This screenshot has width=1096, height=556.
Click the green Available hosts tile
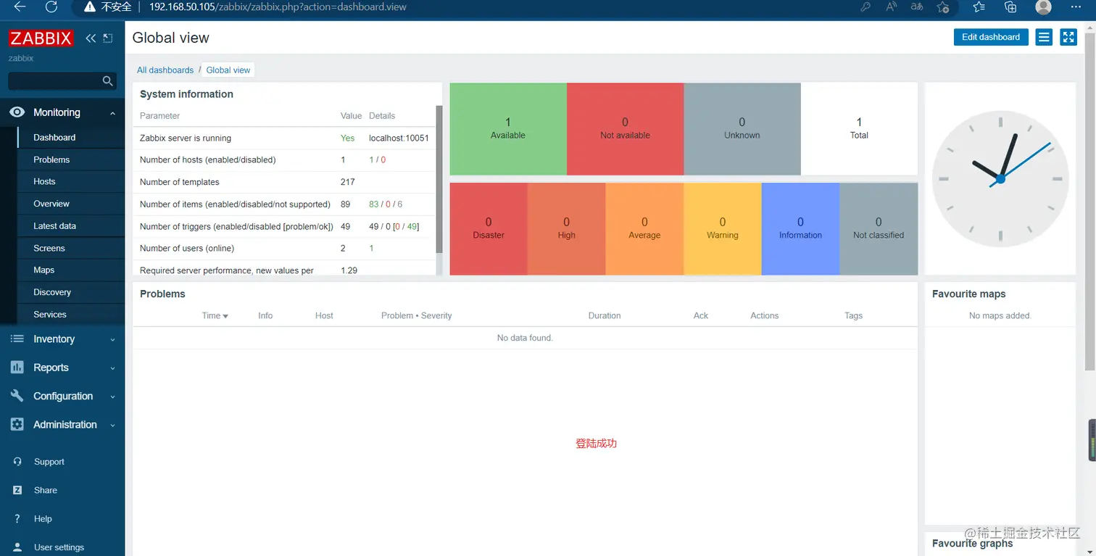(508, 129)
